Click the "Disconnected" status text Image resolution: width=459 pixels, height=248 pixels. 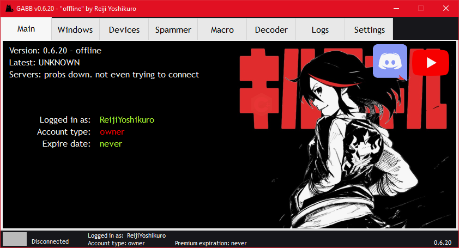pyautogui.click(x=50, y=241)
